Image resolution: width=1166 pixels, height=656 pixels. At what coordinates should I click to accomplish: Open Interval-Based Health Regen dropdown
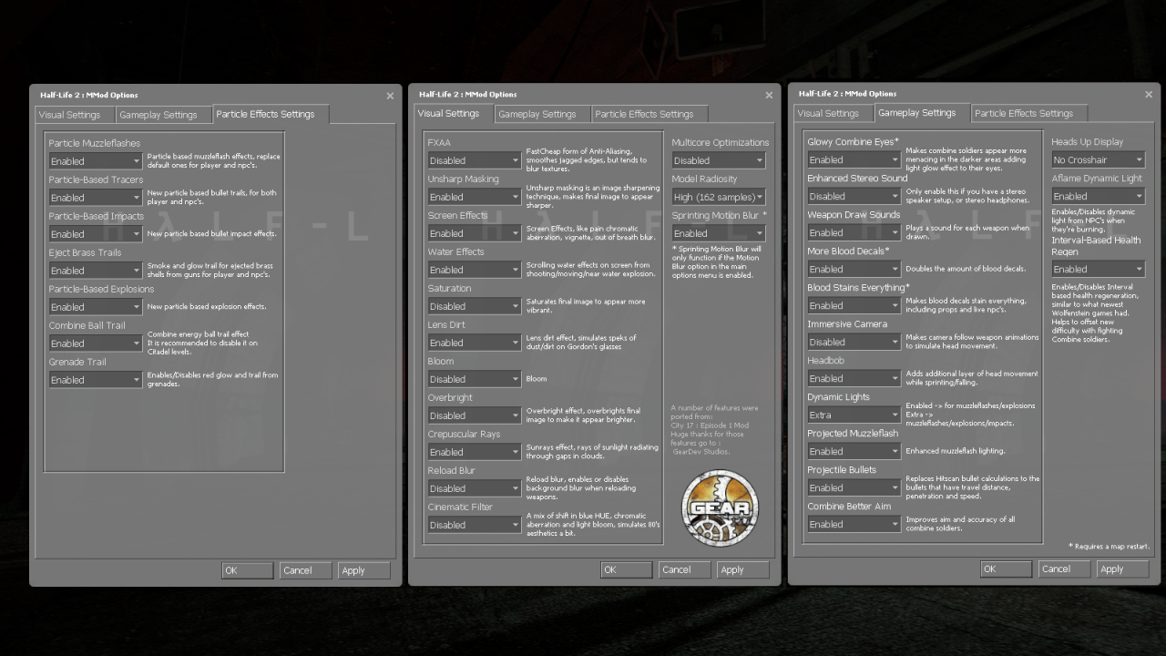(1098, 269)
